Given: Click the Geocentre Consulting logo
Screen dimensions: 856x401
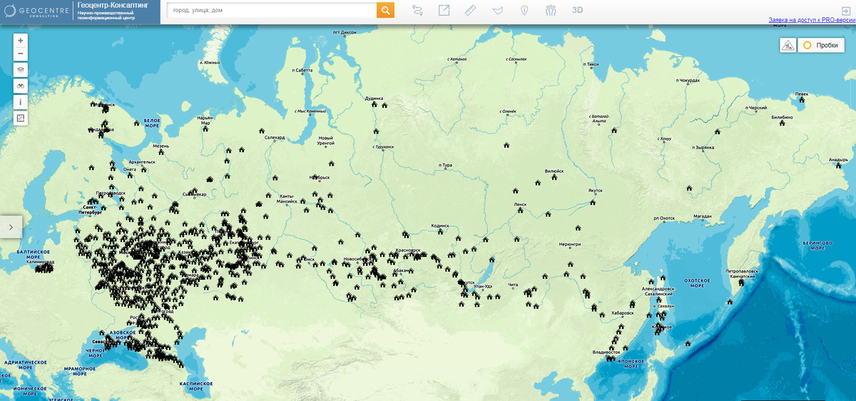Looking at the screenshot, I should point(36,11).
